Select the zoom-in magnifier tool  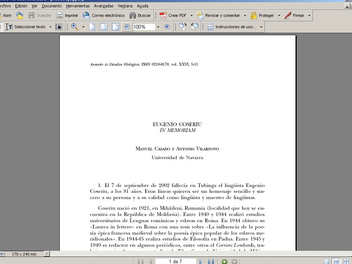(x=75, y=27)
